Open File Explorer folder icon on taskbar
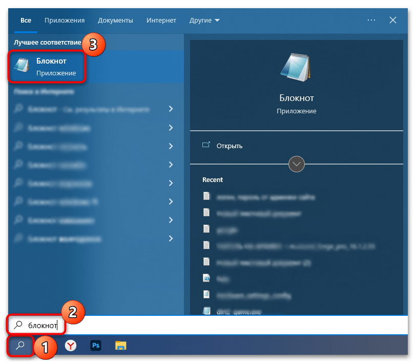 pyautogui.click(x=120, y=346)
